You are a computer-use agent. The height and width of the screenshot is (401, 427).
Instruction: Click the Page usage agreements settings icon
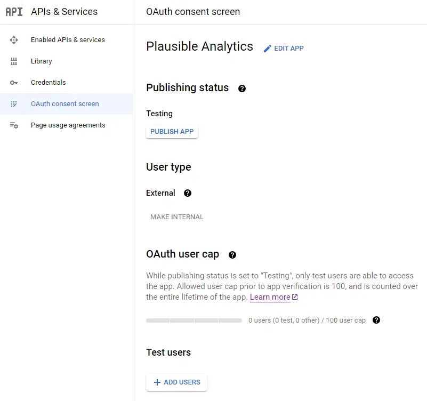[x=14, y=125]
